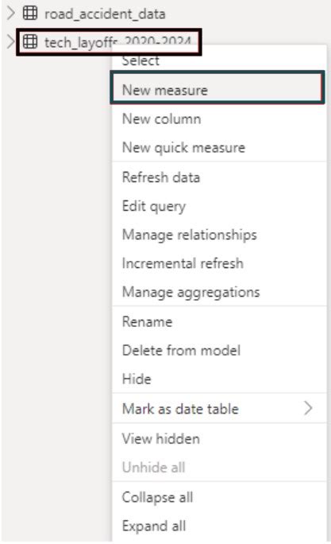This screenshot has width=331, height=544.
Task: Rename the selected table
Action: pos(219,321)
